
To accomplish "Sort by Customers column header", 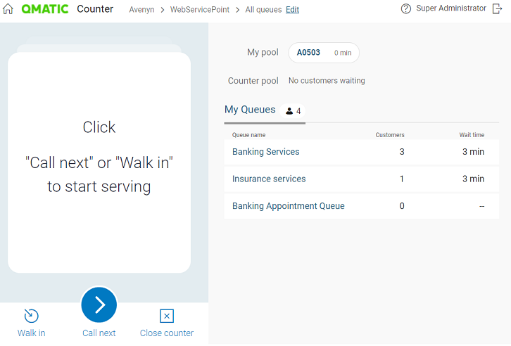I will tap(390, 135).
